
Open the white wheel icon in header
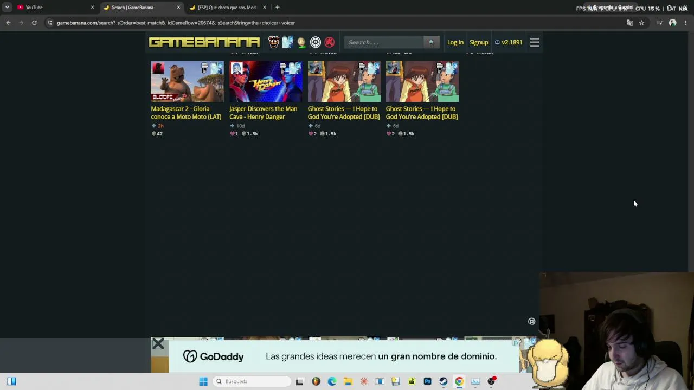316,42
